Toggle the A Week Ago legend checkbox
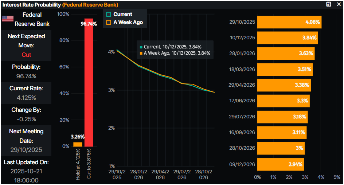 (x=108, y=22)
